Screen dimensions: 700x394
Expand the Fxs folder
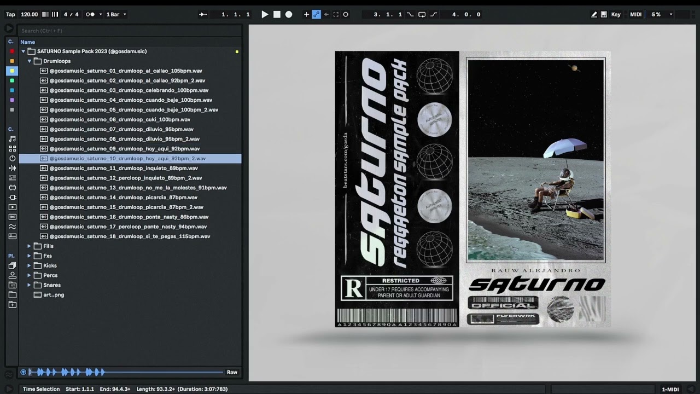(x=30, y=256)
